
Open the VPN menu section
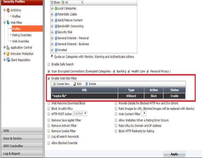22,131
